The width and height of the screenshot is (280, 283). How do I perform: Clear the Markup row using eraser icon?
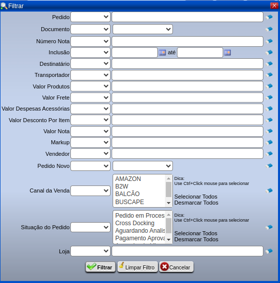point(269,142)
